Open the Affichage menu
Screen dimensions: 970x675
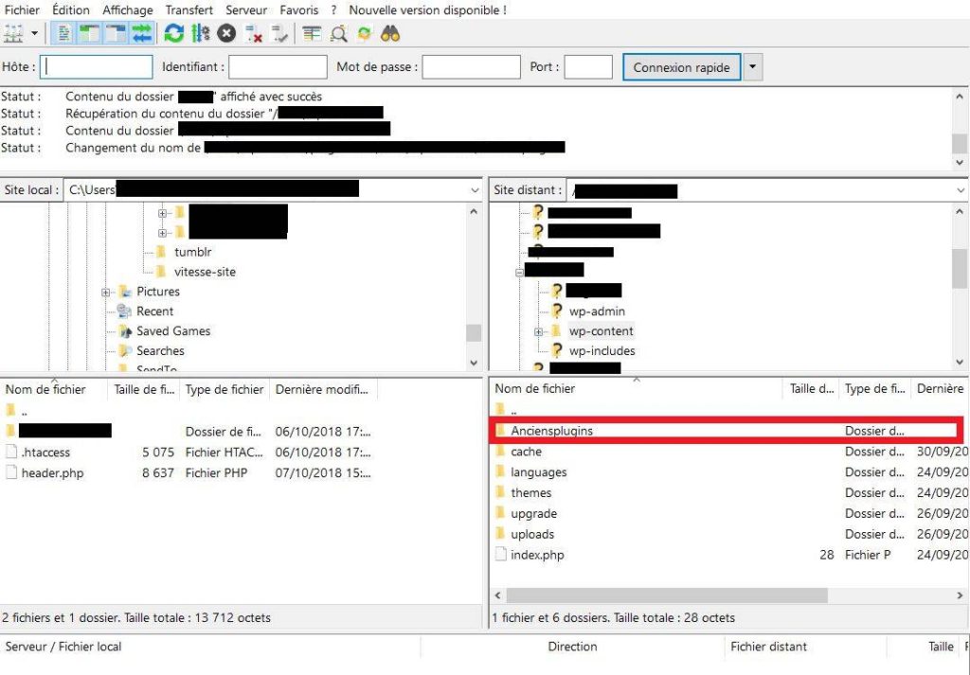[x=128, y=9]
